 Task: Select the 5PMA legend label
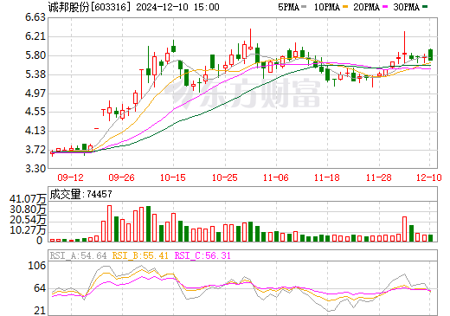pos(288,7)
